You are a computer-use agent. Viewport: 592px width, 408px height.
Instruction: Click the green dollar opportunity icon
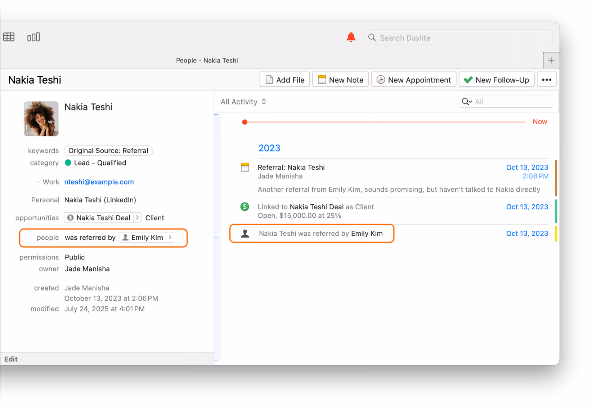point(245,207)
